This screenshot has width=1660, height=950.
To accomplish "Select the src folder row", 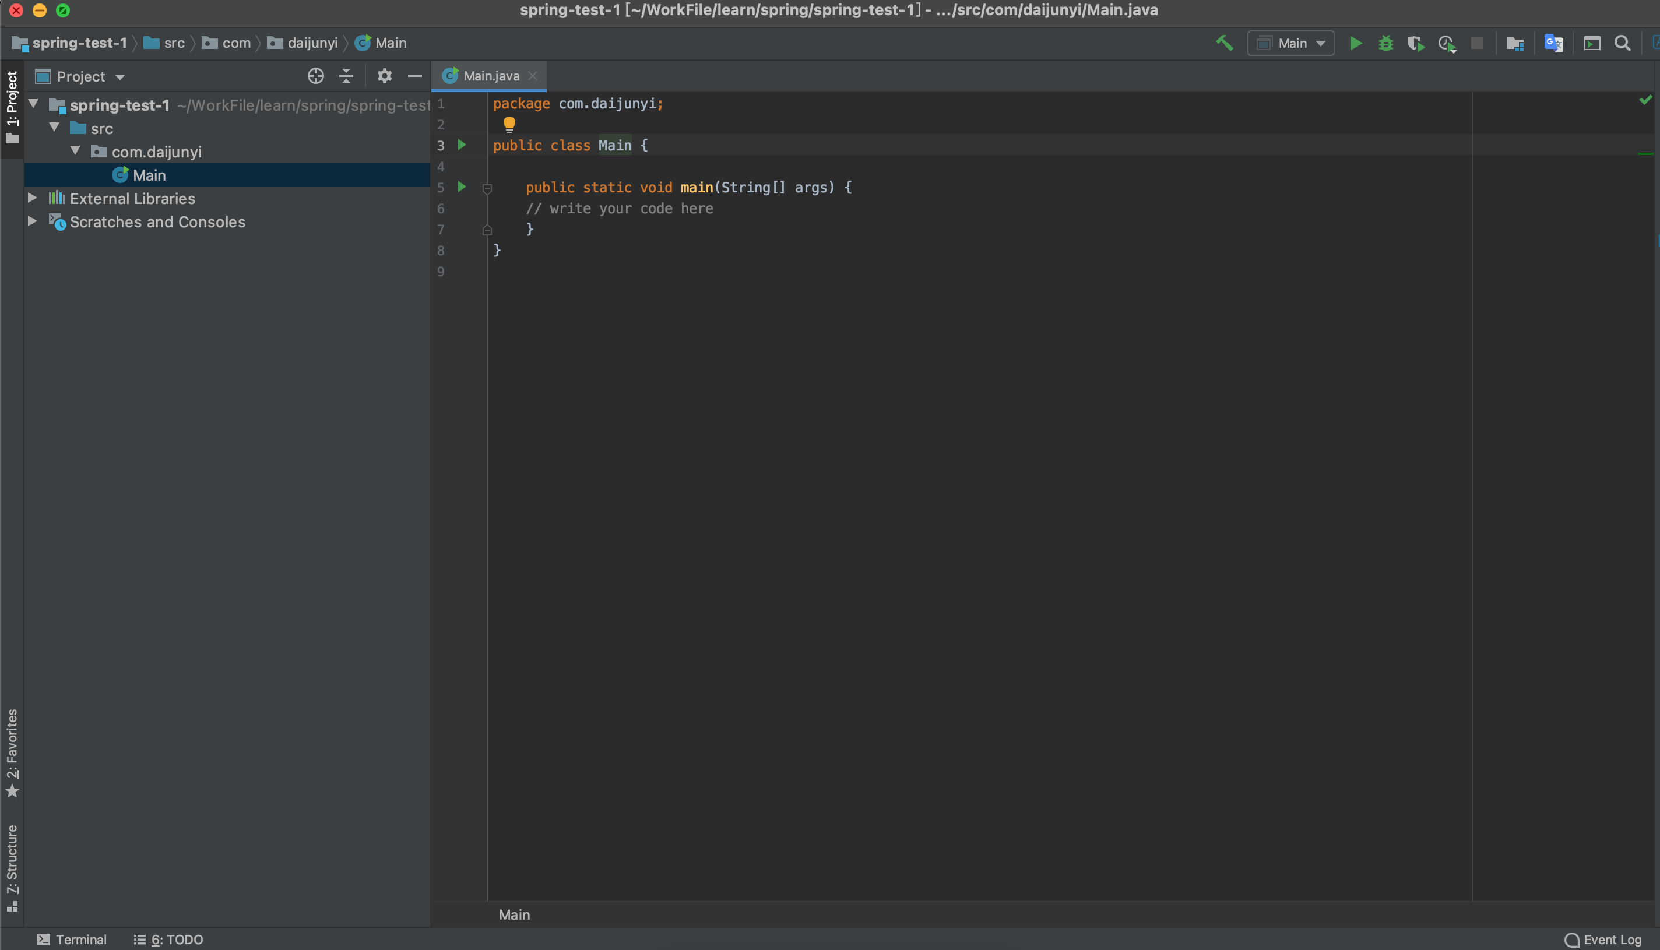I will tap(227, 128).
